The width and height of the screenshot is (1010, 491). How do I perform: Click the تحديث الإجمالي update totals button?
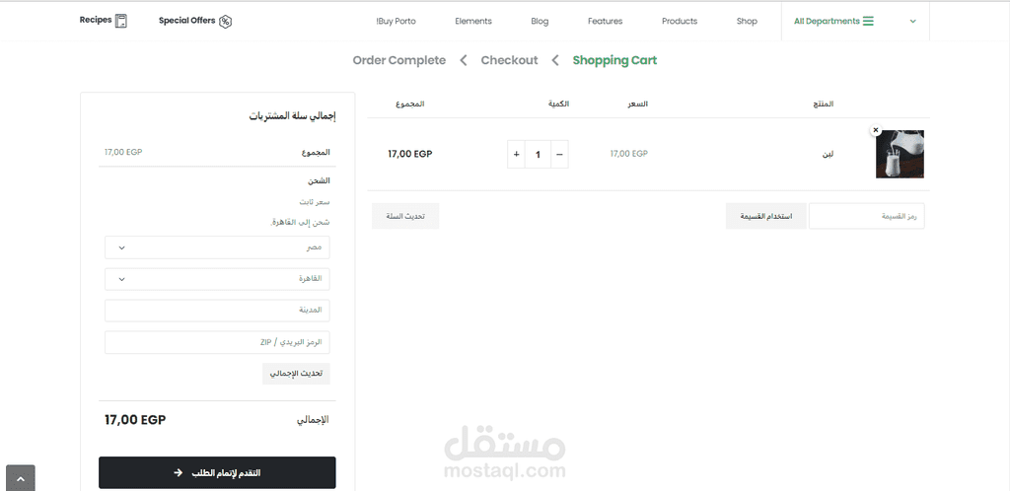click(x=296, y=374)
